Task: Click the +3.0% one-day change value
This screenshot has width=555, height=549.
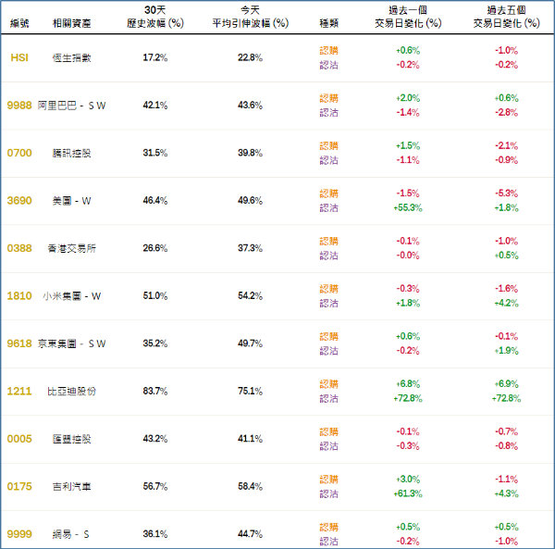Action: 408,479
